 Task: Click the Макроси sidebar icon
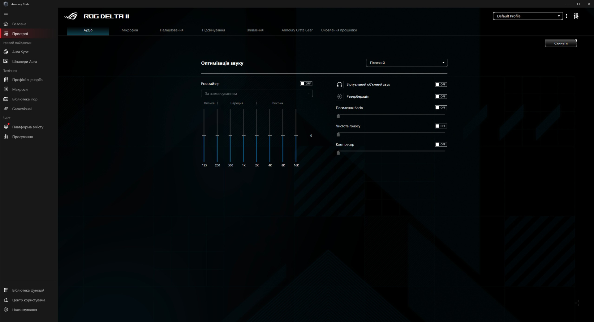click(x=6, y=89)
